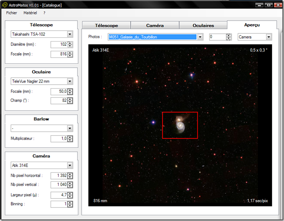
Task: Click the Nb pixel vertical field
Action: pyautogui.click(x=59, y=184)
